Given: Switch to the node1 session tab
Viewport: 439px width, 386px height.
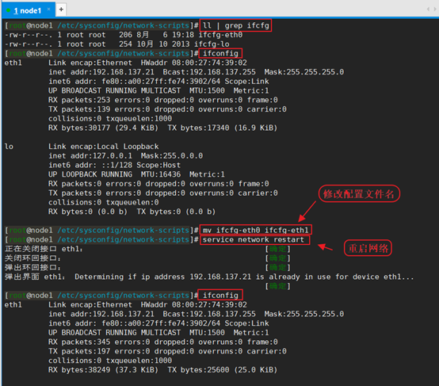Looking at the screenshot, I should click(x=27, y=10).
